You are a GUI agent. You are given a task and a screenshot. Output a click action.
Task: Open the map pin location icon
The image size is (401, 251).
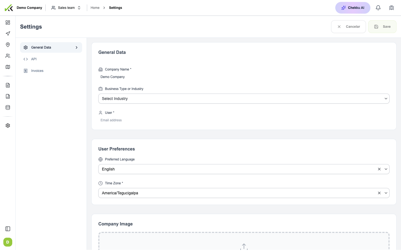pyautogui.click(x=8, y=45)
